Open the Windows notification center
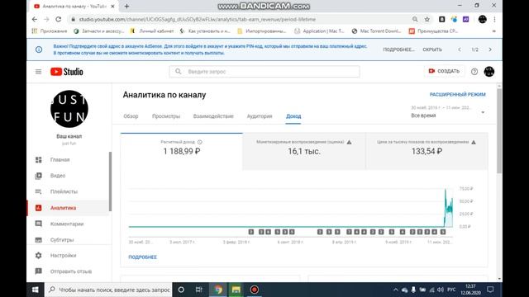 pyautogui.click(x=490, y=290)
